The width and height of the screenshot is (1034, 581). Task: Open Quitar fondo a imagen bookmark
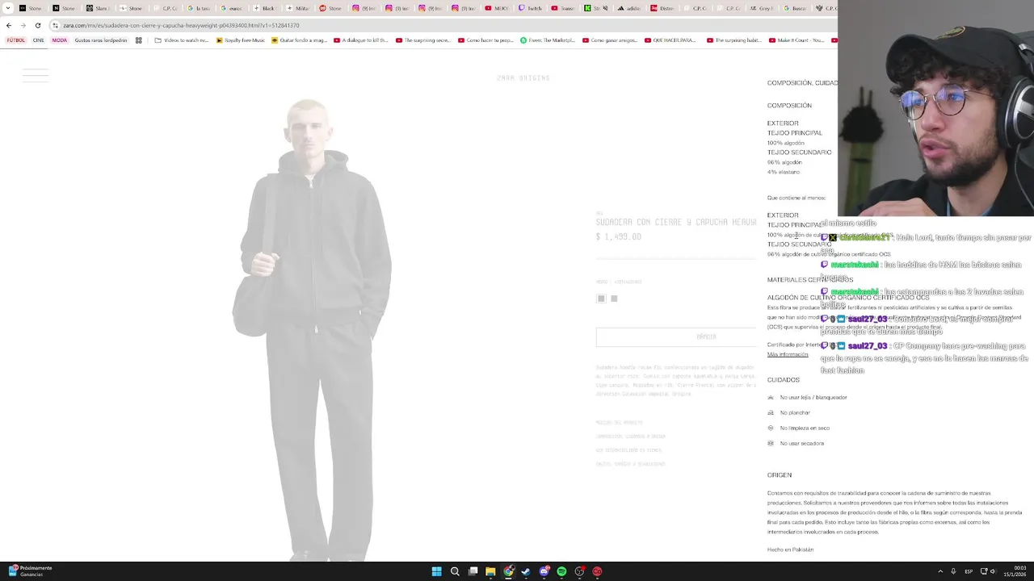(300, 40)
